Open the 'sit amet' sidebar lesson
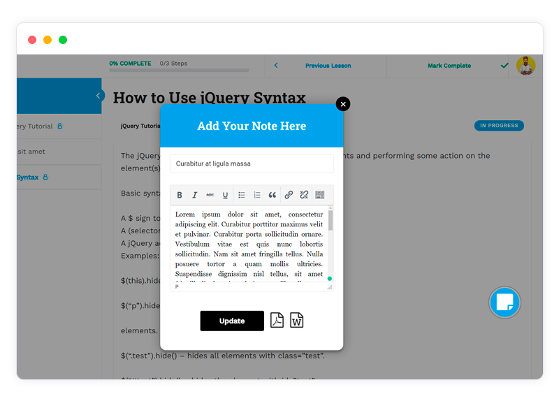Viewport: 559px width, 401px height. point(59,152)
